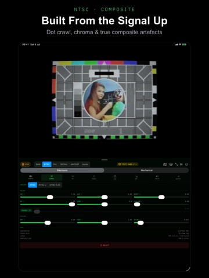Viewport: 209px width, 278px height.
Task: Open the waveform monitor icon
Action: click(181, 164)
